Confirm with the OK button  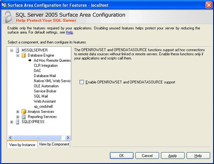(122, 155)
